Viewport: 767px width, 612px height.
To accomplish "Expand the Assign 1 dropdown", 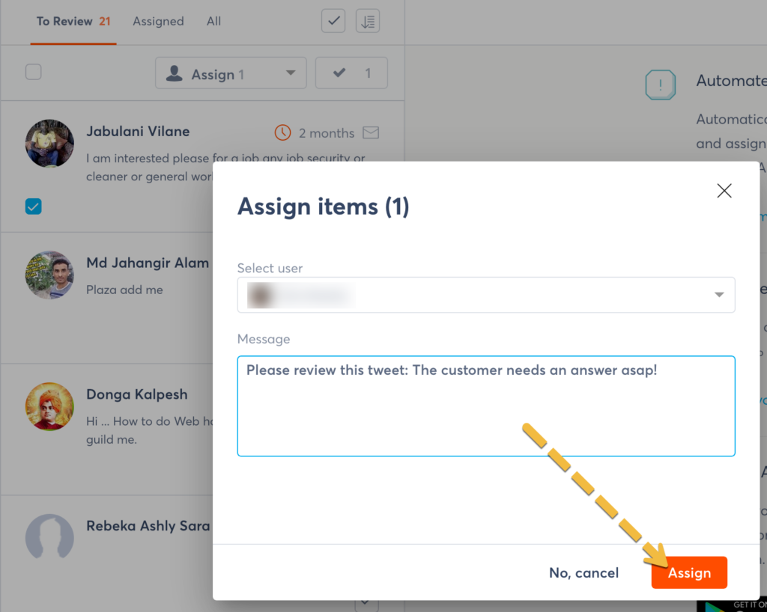I will tap(231, 73).
